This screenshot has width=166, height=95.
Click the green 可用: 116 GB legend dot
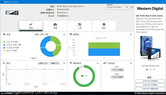(4, 42)
